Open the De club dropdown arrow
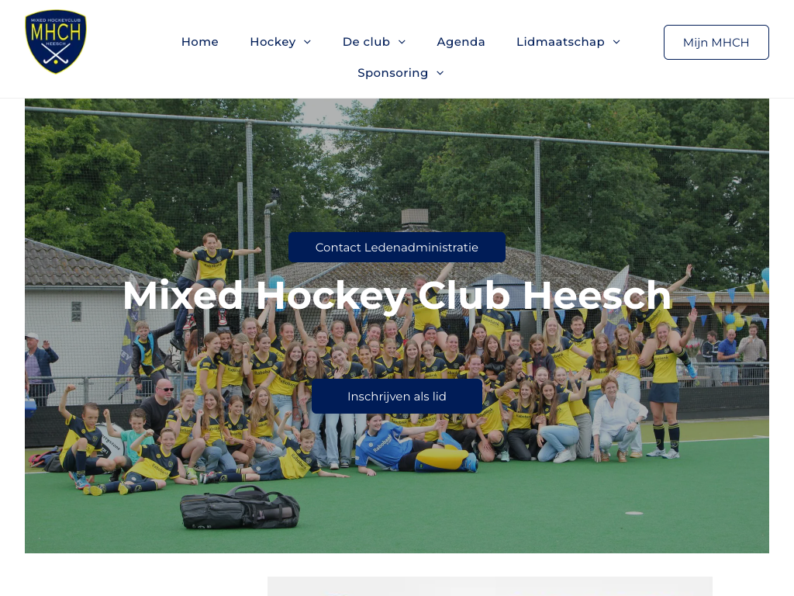The image size is (794, 596). (x=402, y=42)
